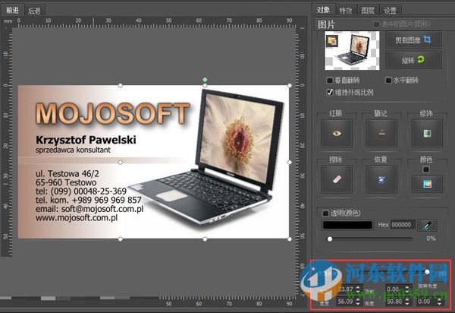Toggle the transparent color (透明(颜色)) checkbox

tap(325, 213)
